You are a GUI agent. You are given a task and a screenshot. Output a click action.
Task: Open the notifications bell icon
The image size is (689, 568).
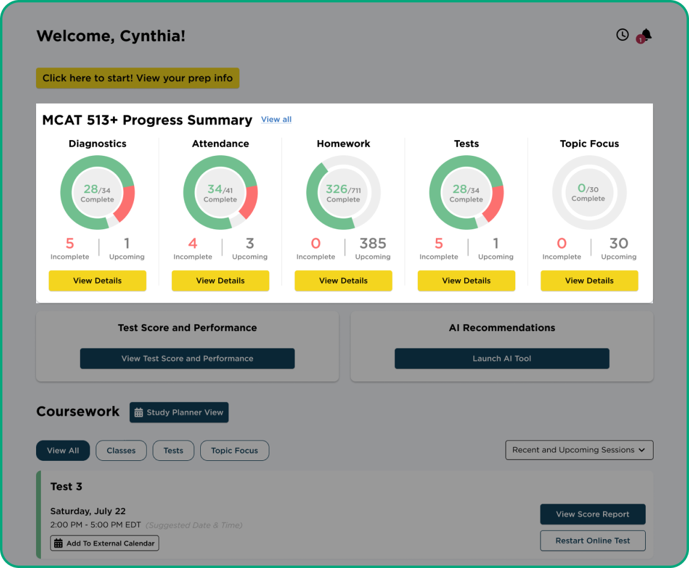point(646,34)
